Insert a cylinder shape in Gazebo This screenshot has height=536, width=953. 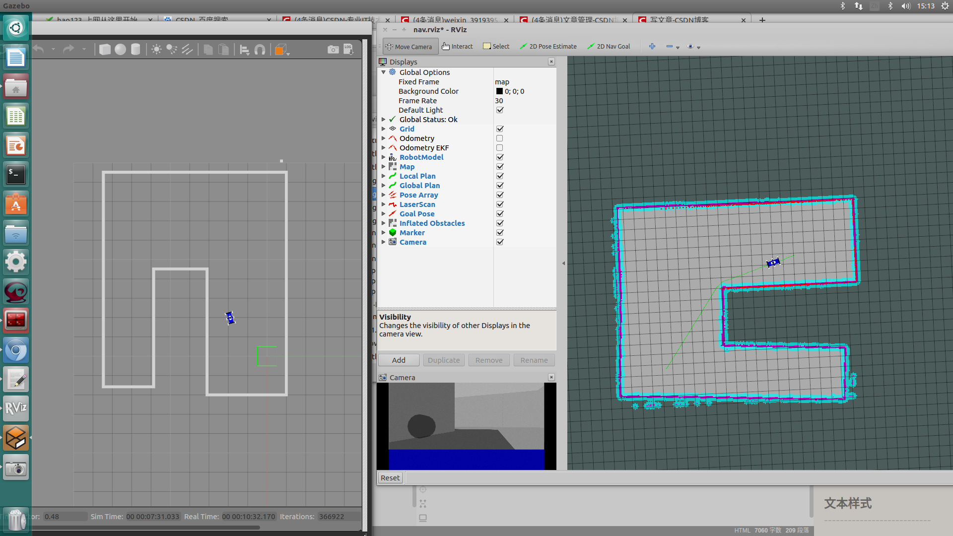click(136, 50)
